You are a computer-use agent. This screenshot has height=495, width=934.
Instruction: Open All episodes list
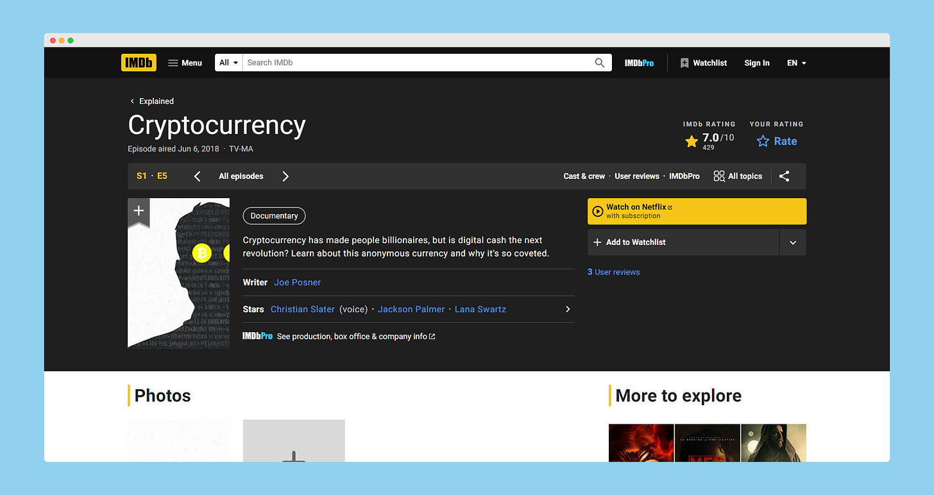tap(241, 176)
